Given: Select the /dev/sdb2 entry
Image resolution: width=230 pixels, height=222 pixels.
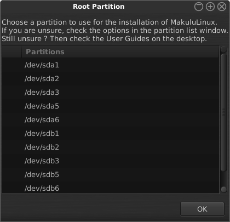Looking at the screenshot, I should click(111, 147).
